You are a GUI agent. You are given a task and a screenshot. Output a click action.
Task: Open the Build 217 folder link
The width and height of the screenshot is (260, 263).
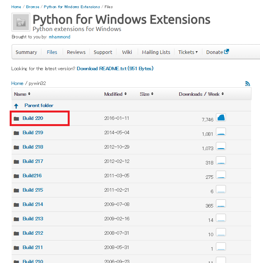point(33,161)
